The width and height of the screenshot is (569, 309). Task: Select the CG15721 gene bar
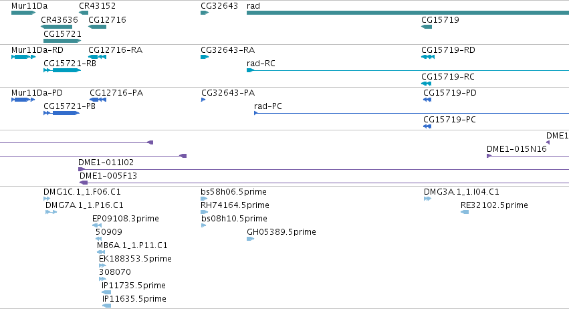click(x=62, y=41)
